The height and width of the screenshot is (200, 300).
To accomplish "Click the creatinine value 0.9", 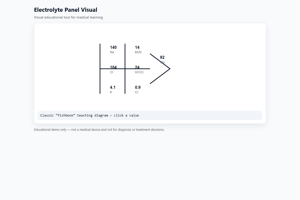I will [x=138, y=87].
